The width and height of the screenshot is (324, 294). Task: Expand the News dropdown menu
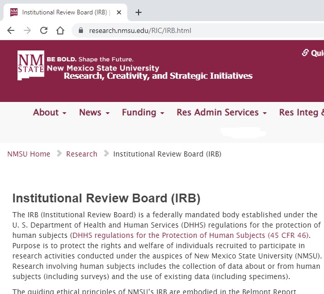tap(94, 113)
